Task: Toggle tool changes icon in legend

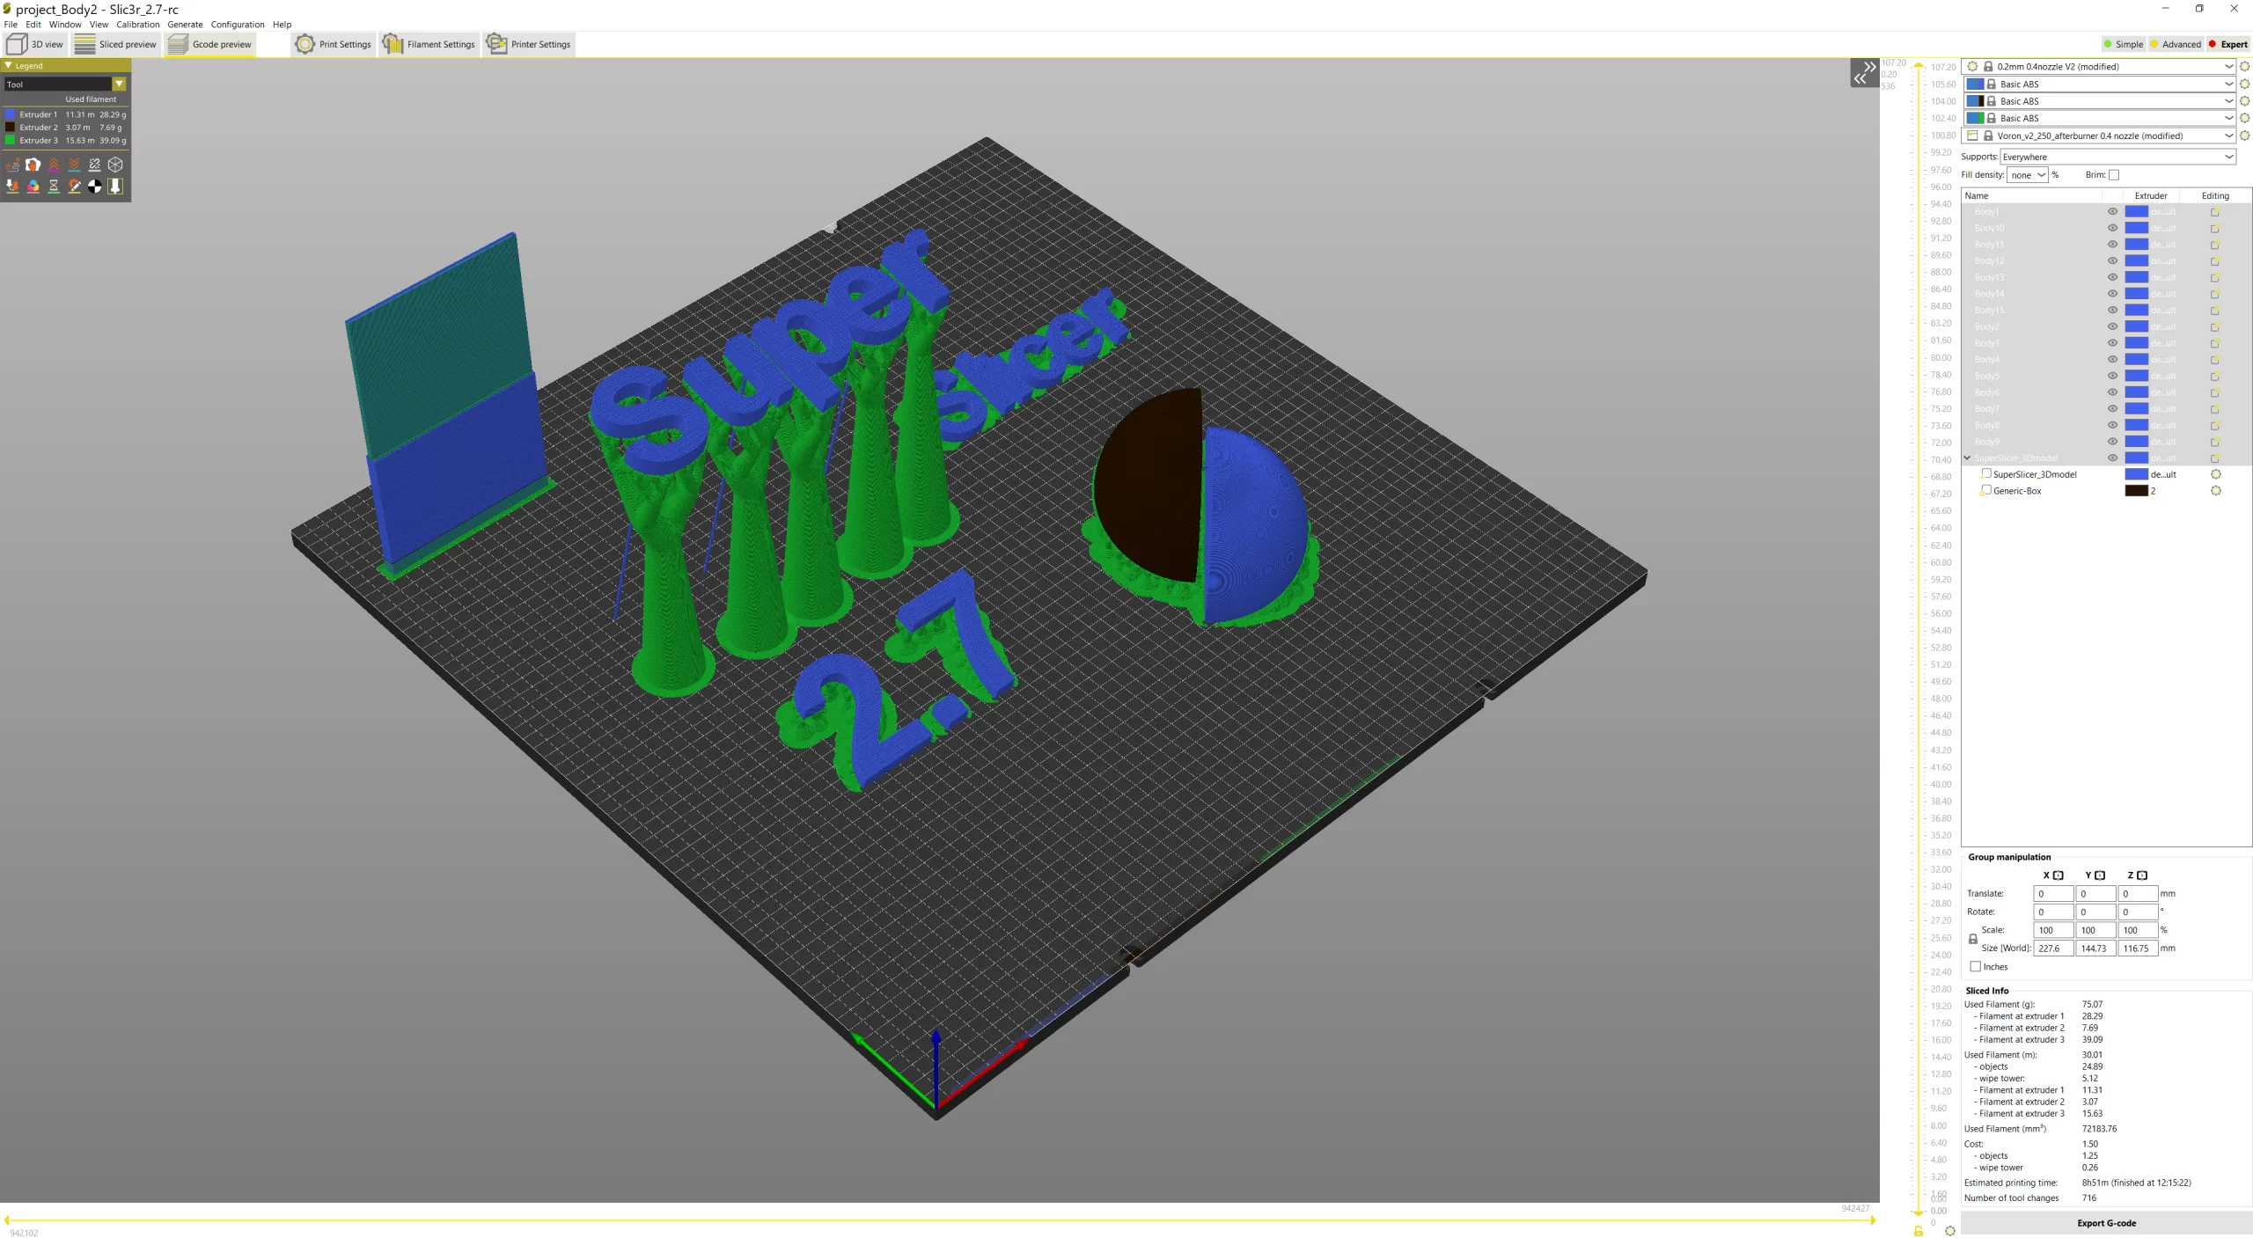Action: click(12, 186)
